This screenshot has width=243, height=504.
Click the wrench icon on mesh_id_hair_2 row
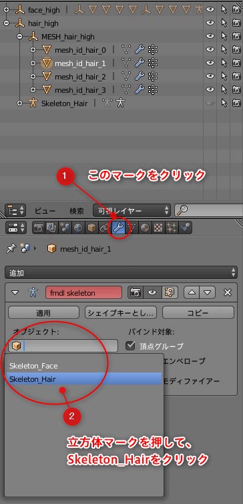pyautogui.click(x=139, y=77)
